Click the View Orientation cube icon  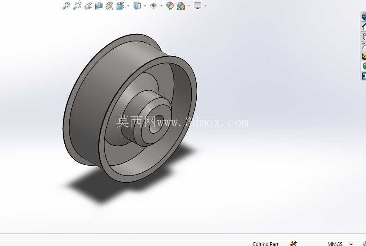pyautogui.click(x=120, y=6)
